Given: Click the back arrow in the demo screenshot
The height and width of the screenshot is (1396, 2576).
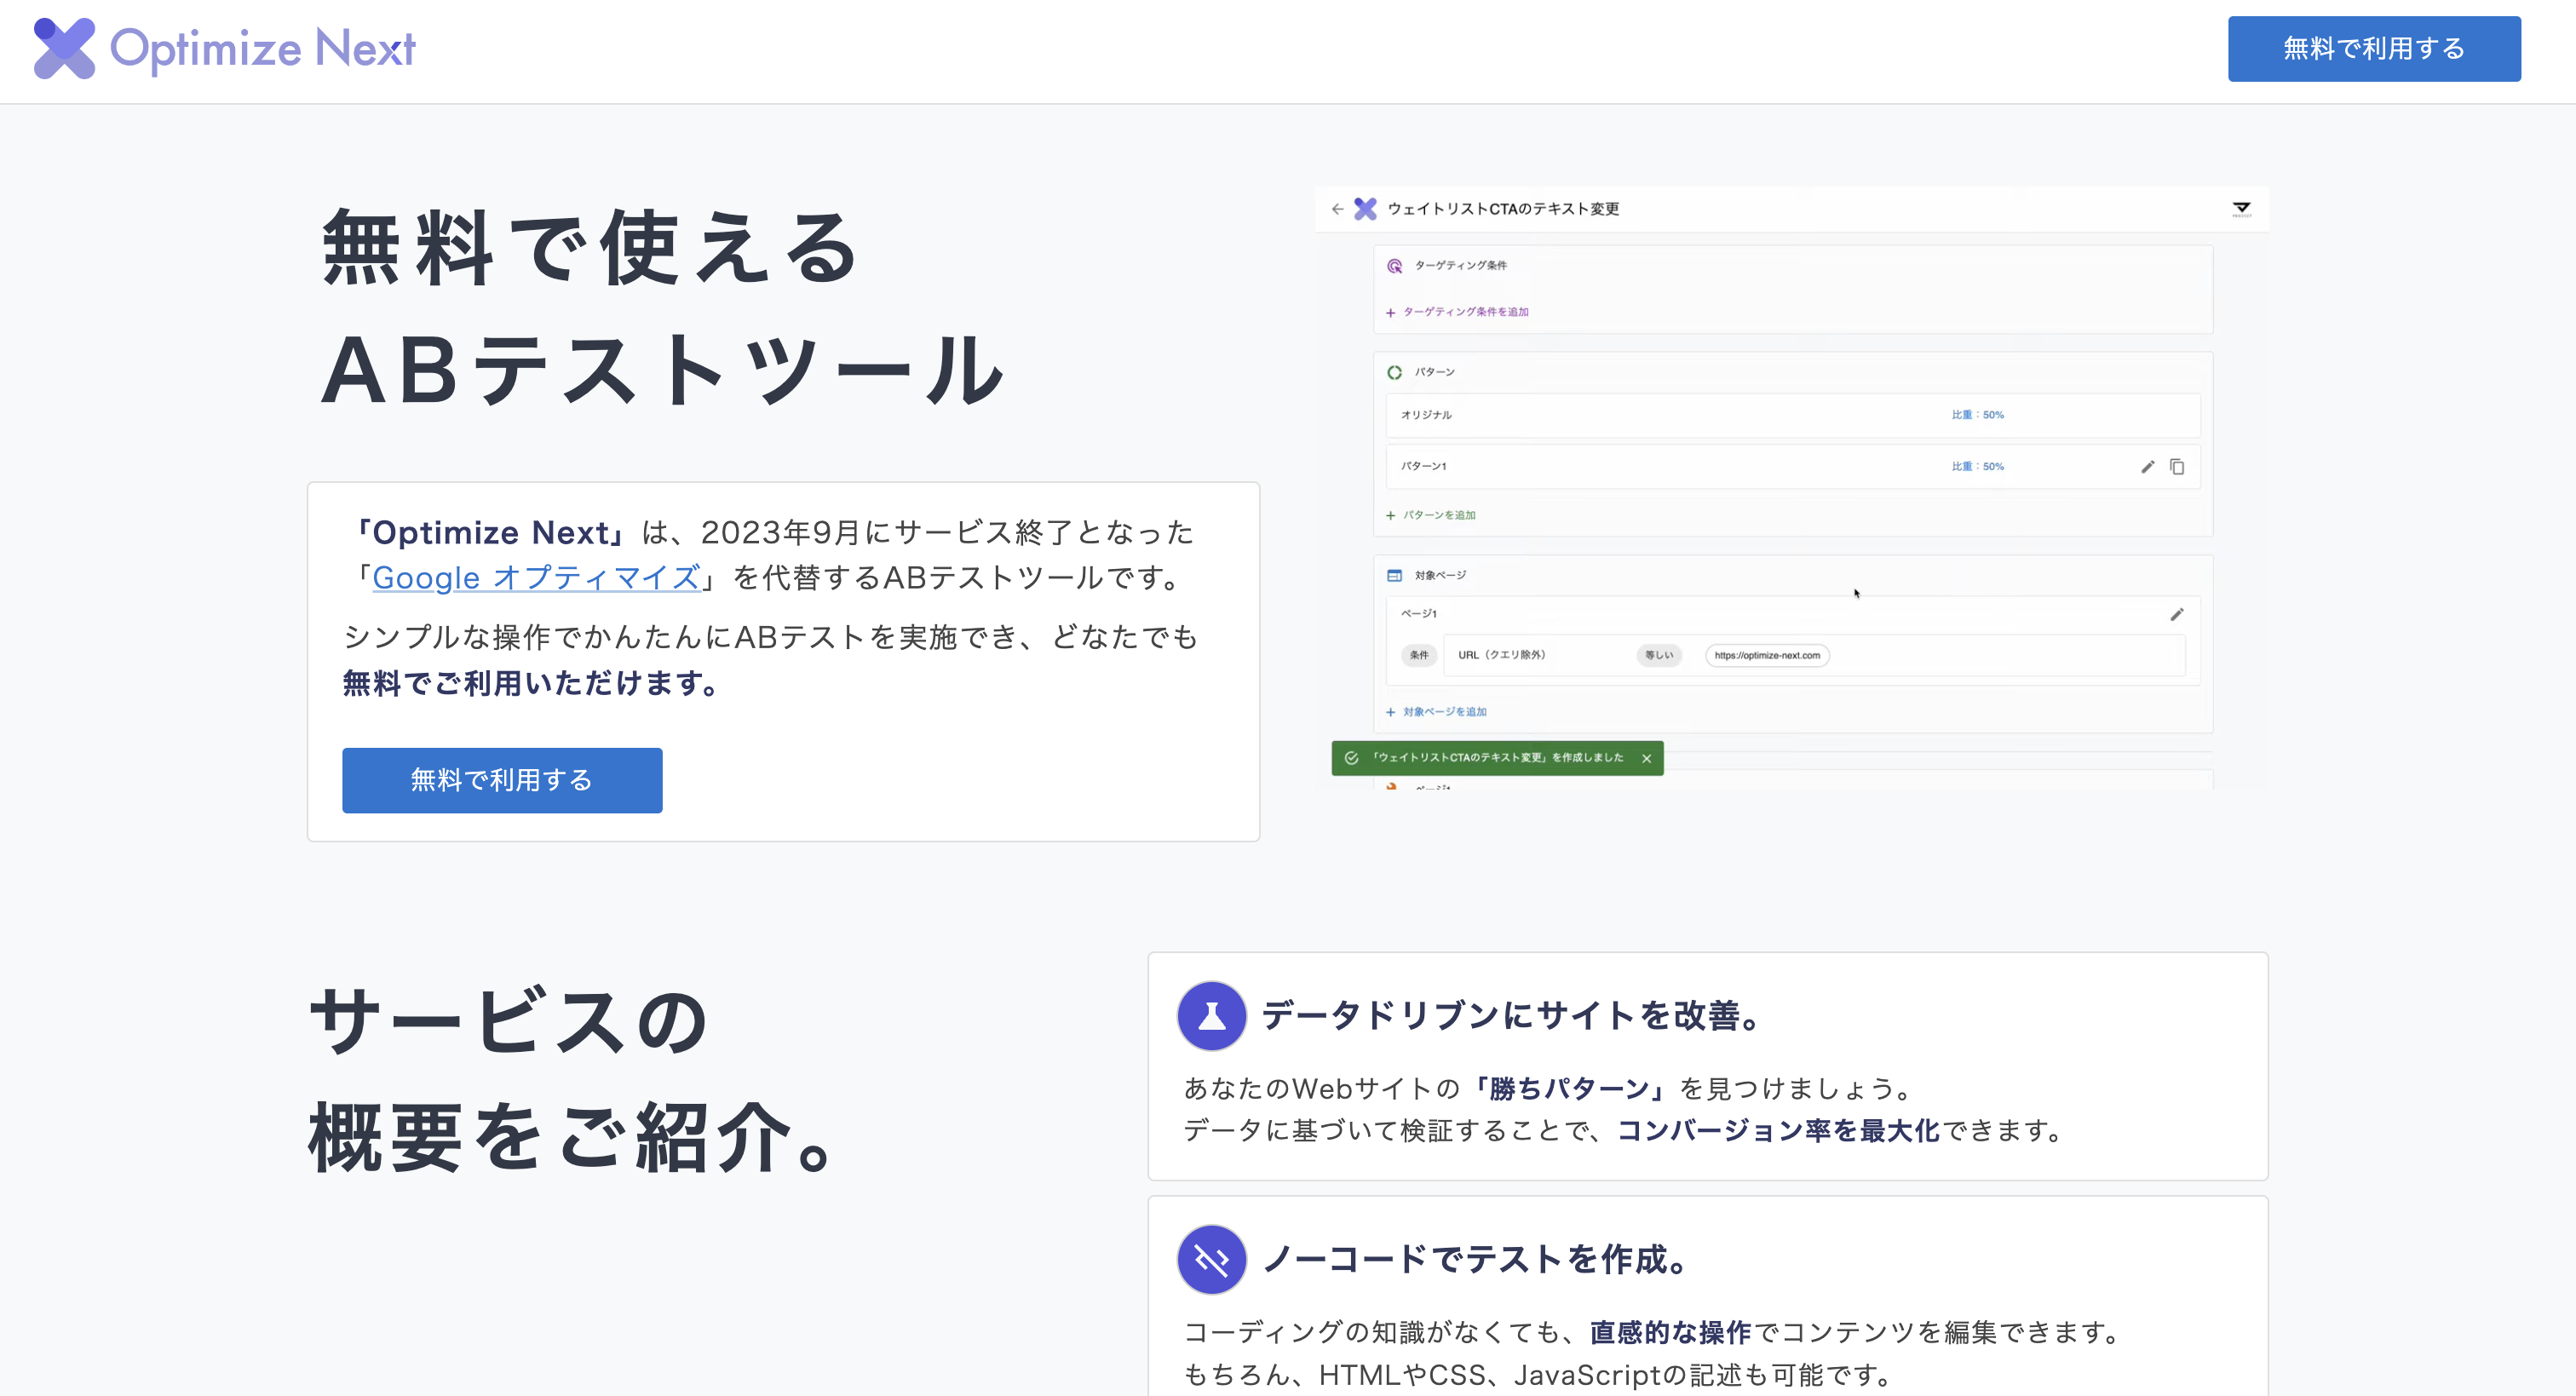Looking at the screenshot, I should click(1337, 209).
